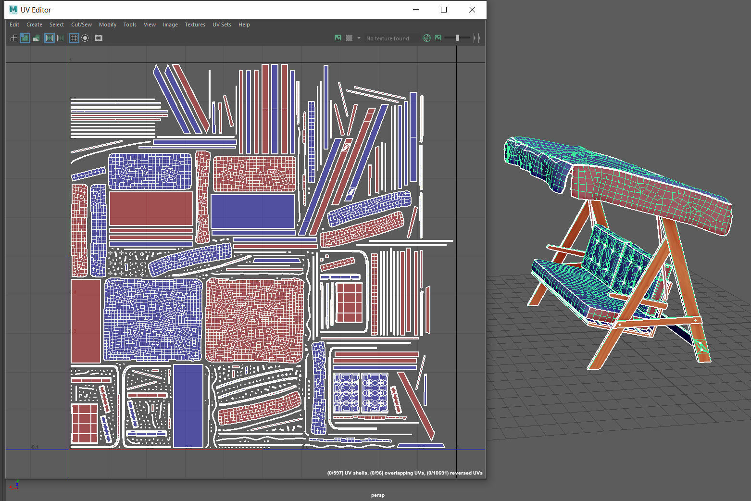Toggle display image icon

338,38
